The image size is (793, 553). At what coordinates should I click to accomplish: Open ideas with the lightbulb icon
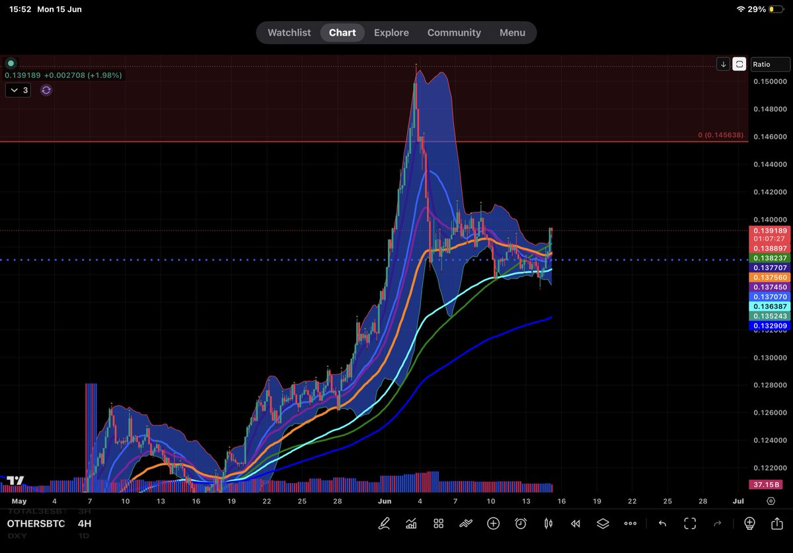coord(749,523)
